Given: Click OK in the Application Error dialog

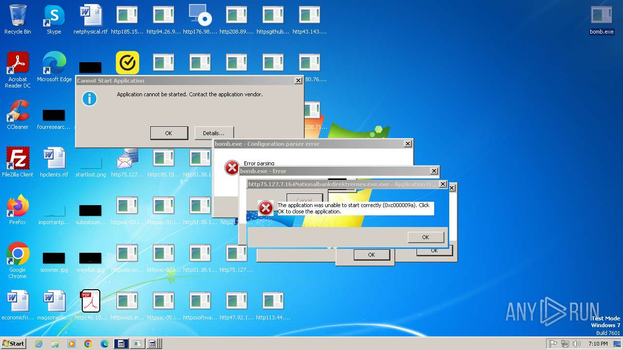Looking at the screenshot, I should coord(426,237).
